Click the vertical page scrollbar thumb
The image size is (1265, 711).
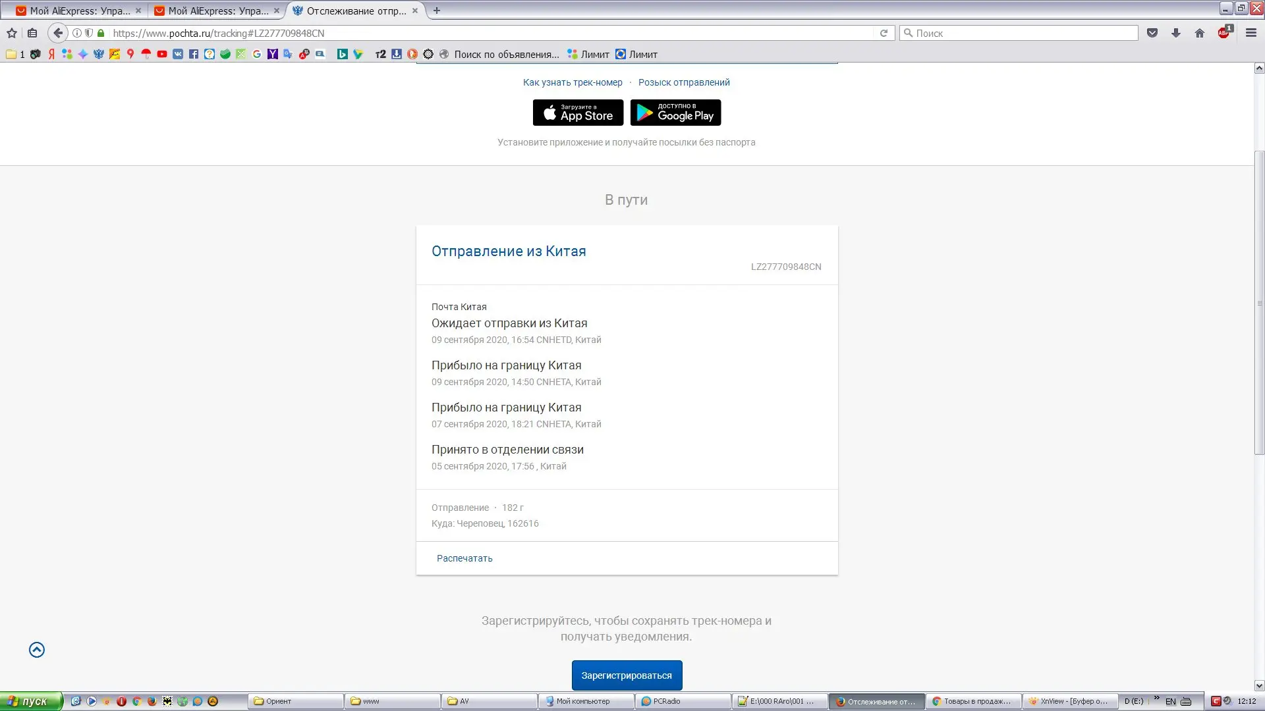pos(1258,303)
